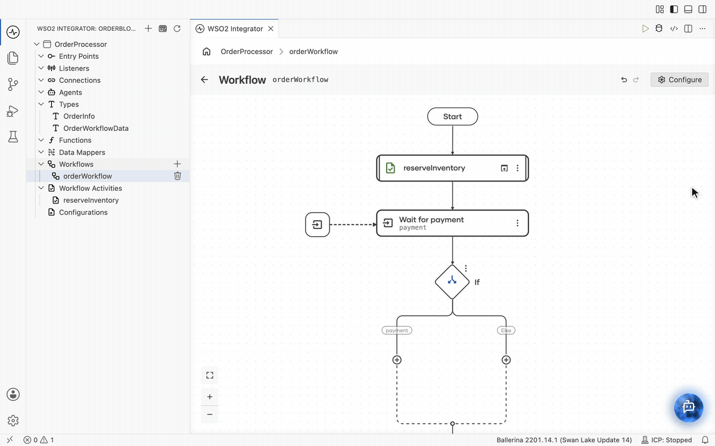The height and width of the screenshot is (446, 715).
Task: Redo the diagram change
Action: click(x=636, y=80)
